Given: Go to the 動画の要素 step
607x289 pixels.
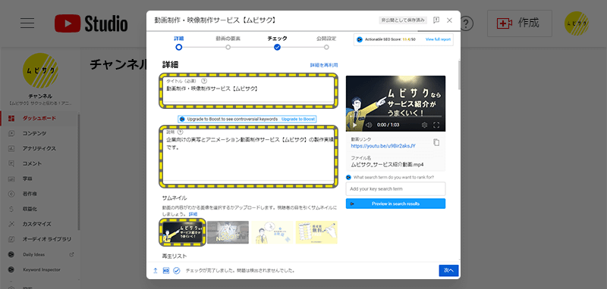Looking at the screenshot, I should point(228,43).
